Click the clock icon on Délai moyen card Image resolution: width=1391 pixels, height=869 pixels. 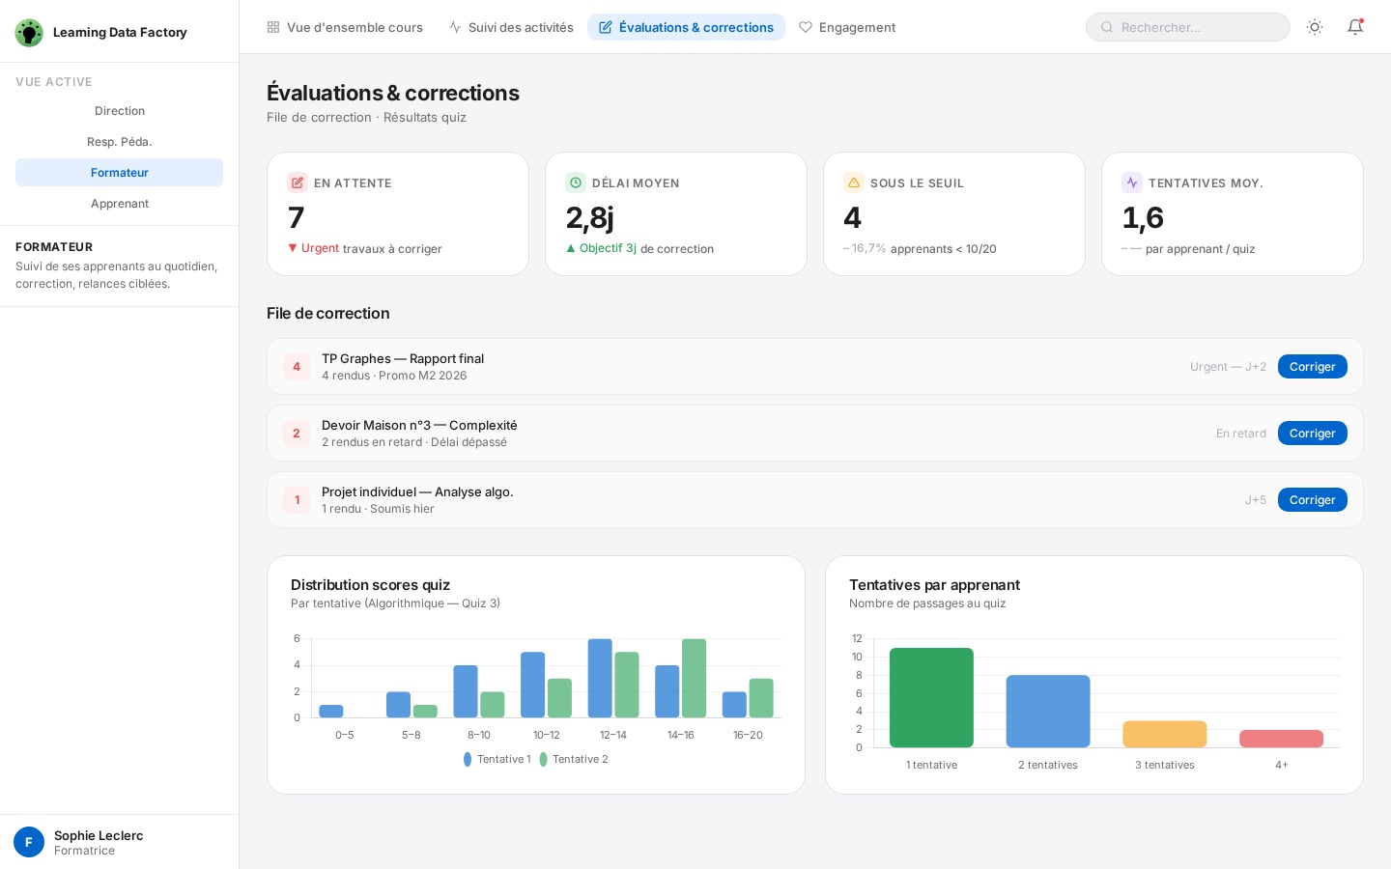(x=576, y=182)
